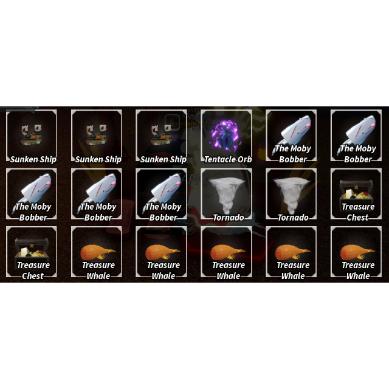Click the 'Tornado' label under the Tentacle Orb slot
Image resolution: width=389 pixels, height=389 pixels.
229,218
